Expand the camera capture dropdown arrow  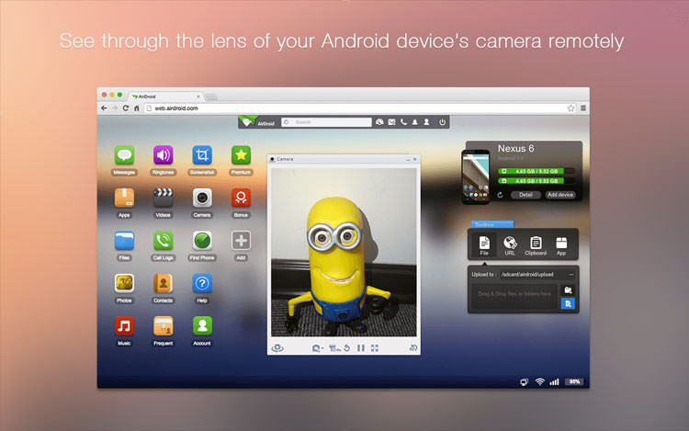click(322, 348)
